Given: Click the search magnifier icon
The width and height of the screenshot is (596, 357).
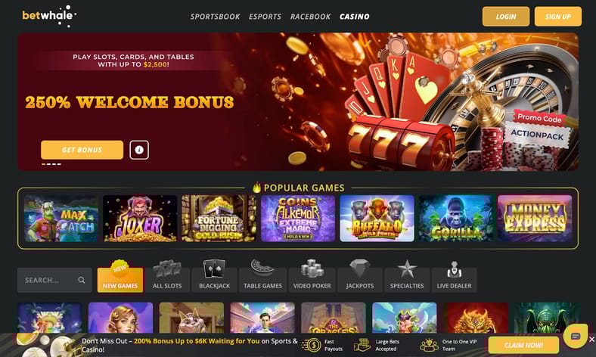Looking at the screenshot, I should tap(82, 280).
